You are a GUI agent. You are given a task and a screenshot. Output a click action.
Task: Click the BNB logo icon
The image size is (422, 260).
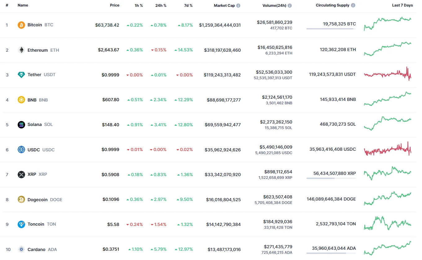(x=21, y=100)
